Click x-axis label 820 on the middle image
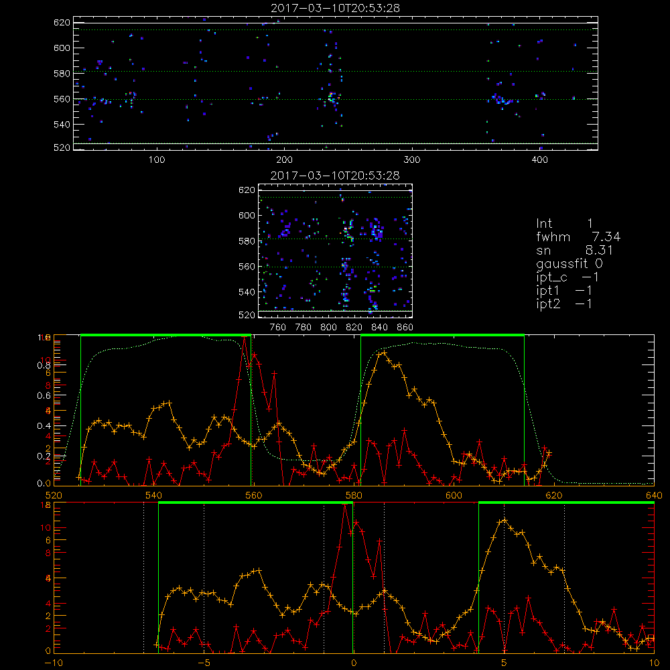670x670 pixels. point(354,328)
